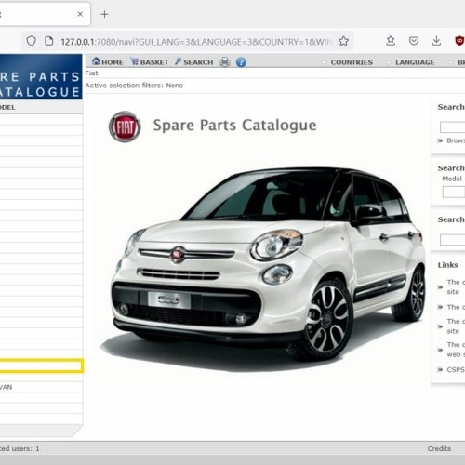Click the third Search panel input field

452,240
